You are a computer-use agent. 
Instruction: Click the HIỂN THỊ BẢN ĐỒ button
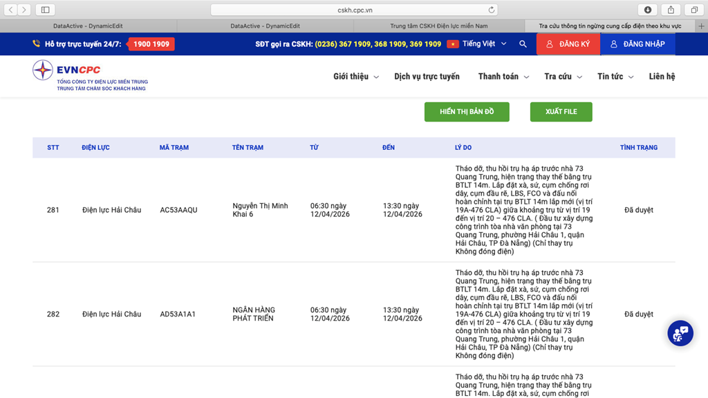[x=467, y=112]
